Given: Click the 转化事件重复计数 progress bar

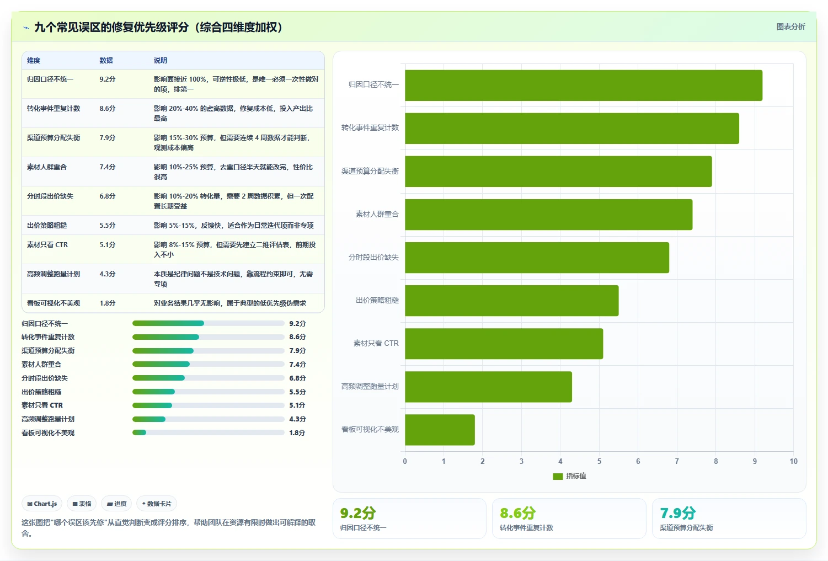Looking at the screenshot, I should (x=209, y=337).
